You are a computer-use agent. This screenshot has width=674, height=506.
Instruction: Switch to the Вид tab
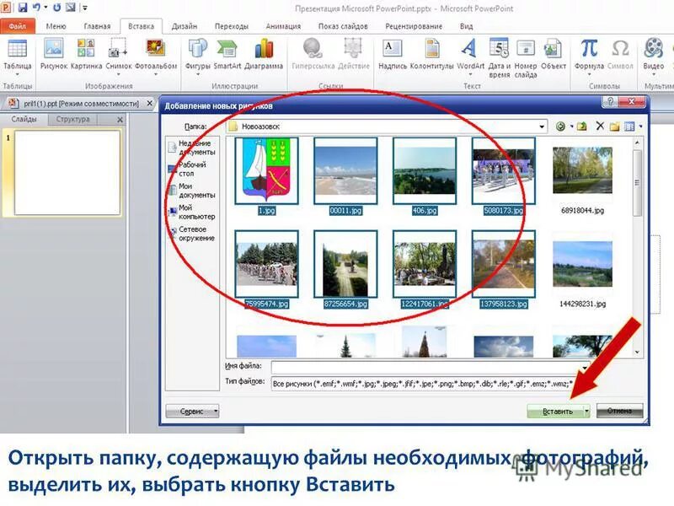(x=467, y=26)
